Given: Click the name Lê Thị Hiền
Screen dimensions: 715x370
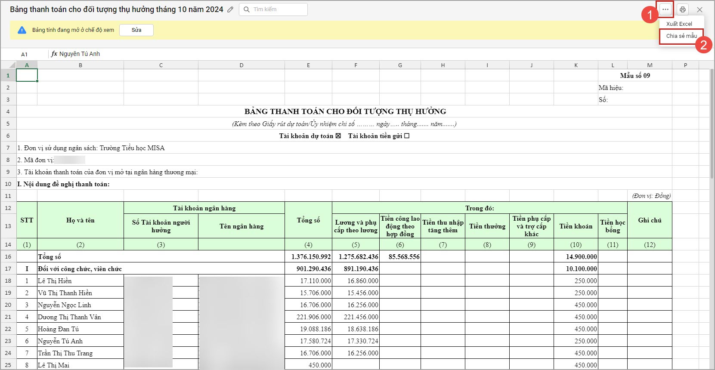Looking at the screenshot, I should point(55,281).
